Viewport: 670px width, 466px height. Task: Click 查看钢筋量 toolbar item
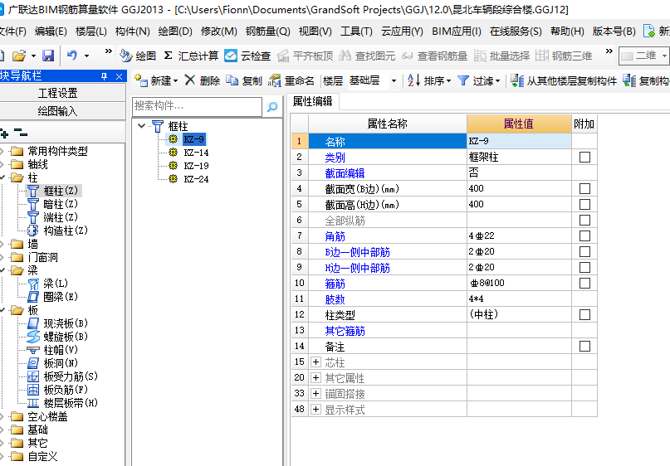(434, 56)
